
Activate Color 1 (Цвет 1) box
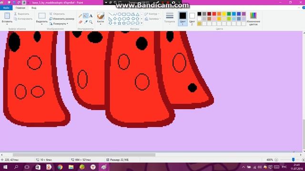tap(183, 19)
